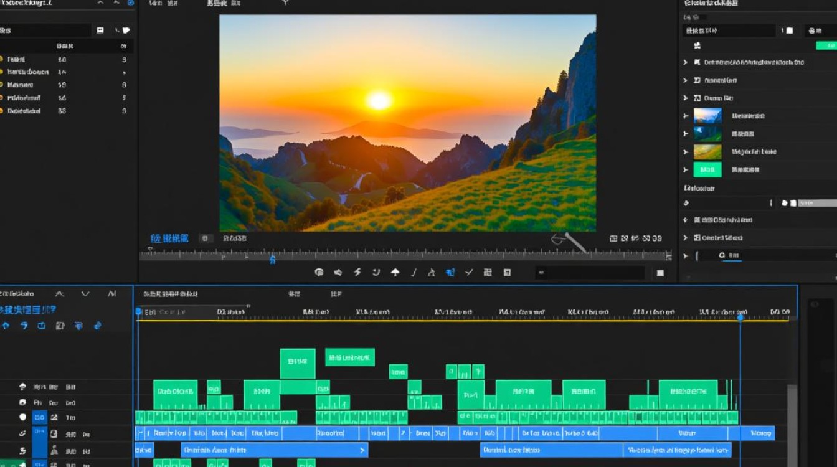This screenshot has width=837, height=467.
Task: Open the timeline tab beside the down chevron
Action: (x=112, y=294)
